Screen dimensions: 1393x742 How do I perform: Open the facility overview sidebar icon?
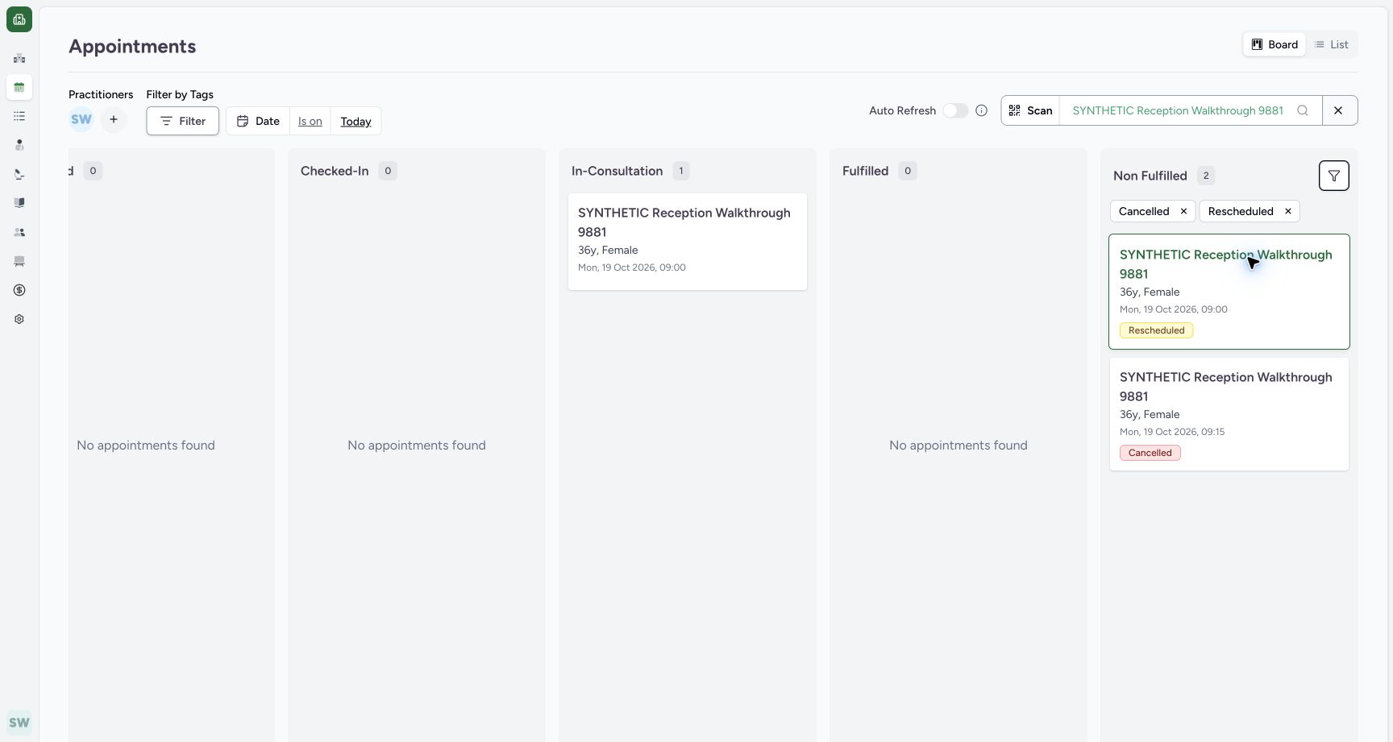[19, 58]
